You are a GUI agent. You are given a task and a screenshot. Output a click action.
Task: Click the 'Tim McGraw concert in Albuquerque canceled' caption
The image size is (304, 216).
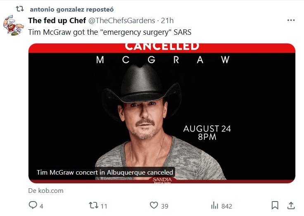click(105, 173)
